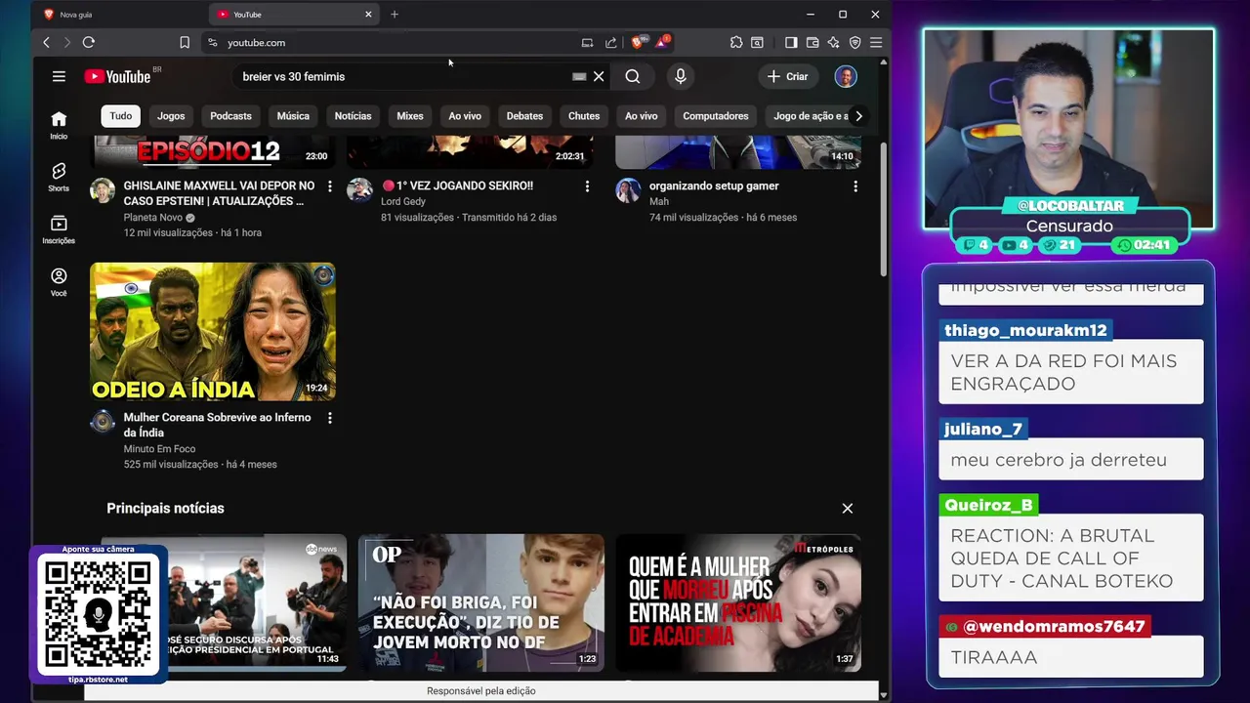
Task: Click the Minuto Em Foco channel avatar
Action: 103,422
